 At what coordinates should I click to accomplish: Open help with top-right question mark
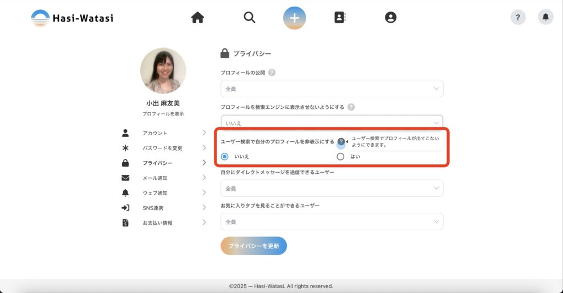(518, 18)
